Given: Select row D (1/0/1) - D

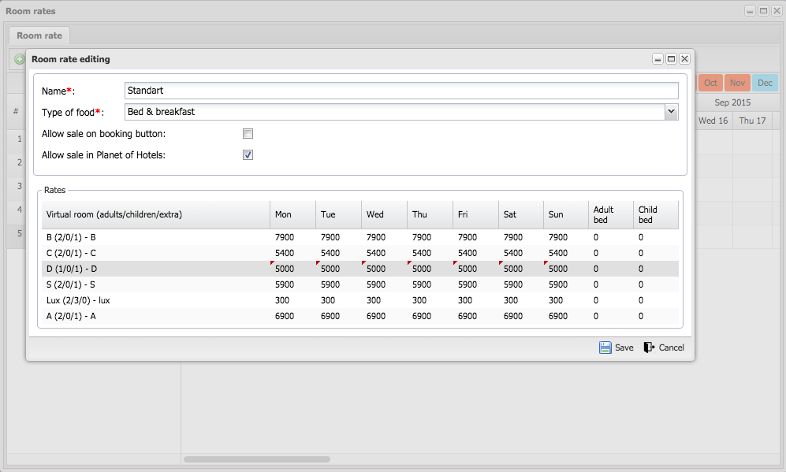Looking at the screenshot, I should pos(360,269).
